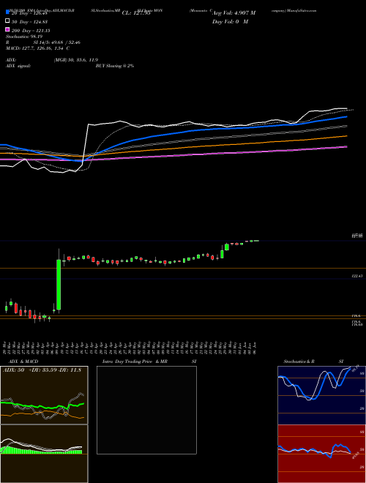
Task: Click the 'BUY Slowing @ 2%' signal text
Action: click(115, 66)
